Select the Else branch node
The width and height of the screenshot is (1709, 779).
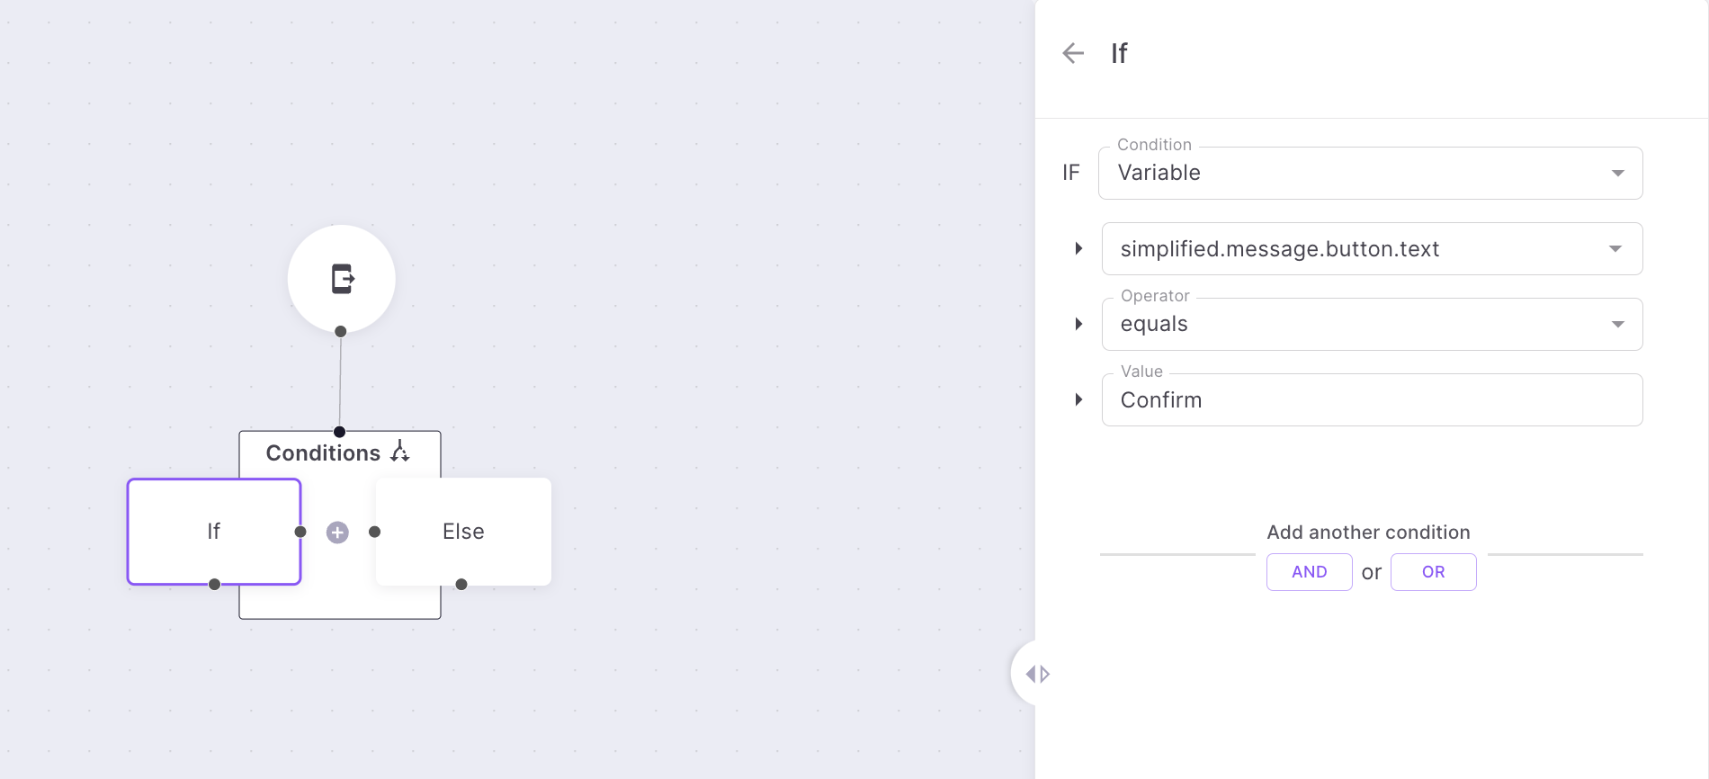463,532
